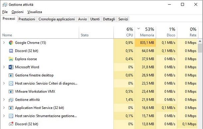The image size is (203, 129).
Task: Minimize the Gestione attività window
Action: (169, 5)
